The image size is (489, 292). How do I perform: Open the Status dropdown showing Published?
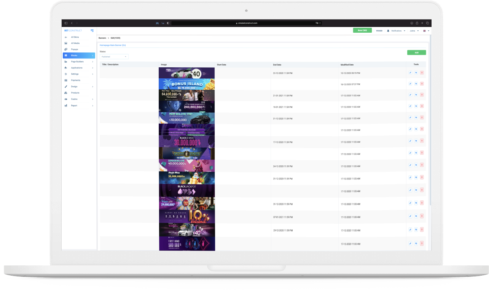tap(114, 57)
